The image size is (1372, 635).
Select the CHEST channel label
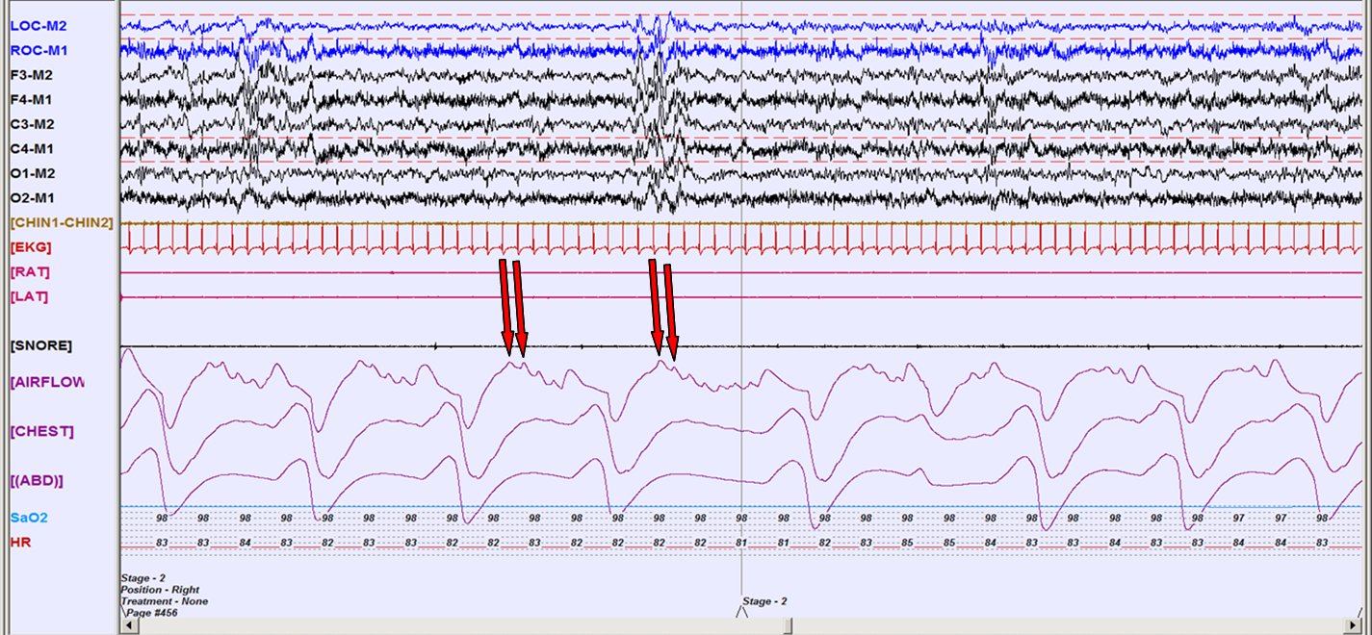pyautogui.click(x=41, y=430)
